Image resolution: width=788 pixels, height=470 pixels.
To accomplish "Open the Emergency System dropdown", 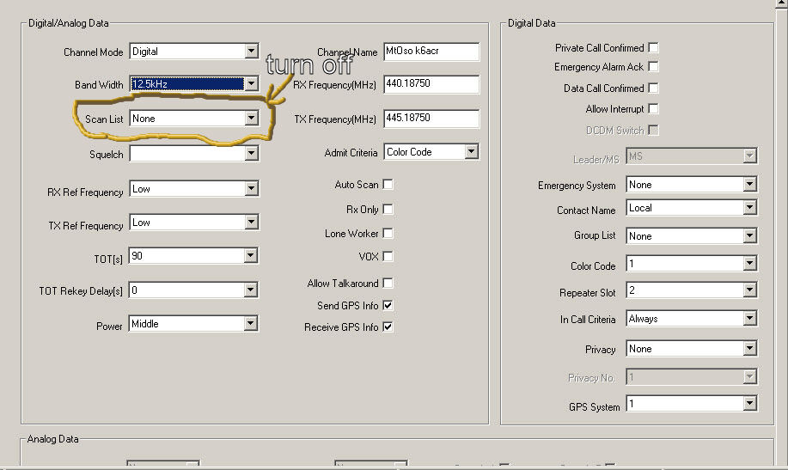I will pyautogui.click(x=692, y=185).
